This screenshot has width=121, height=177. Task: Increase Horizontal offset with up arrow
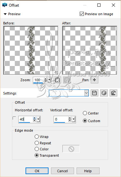pyautogui.click(x=35, y=118)
